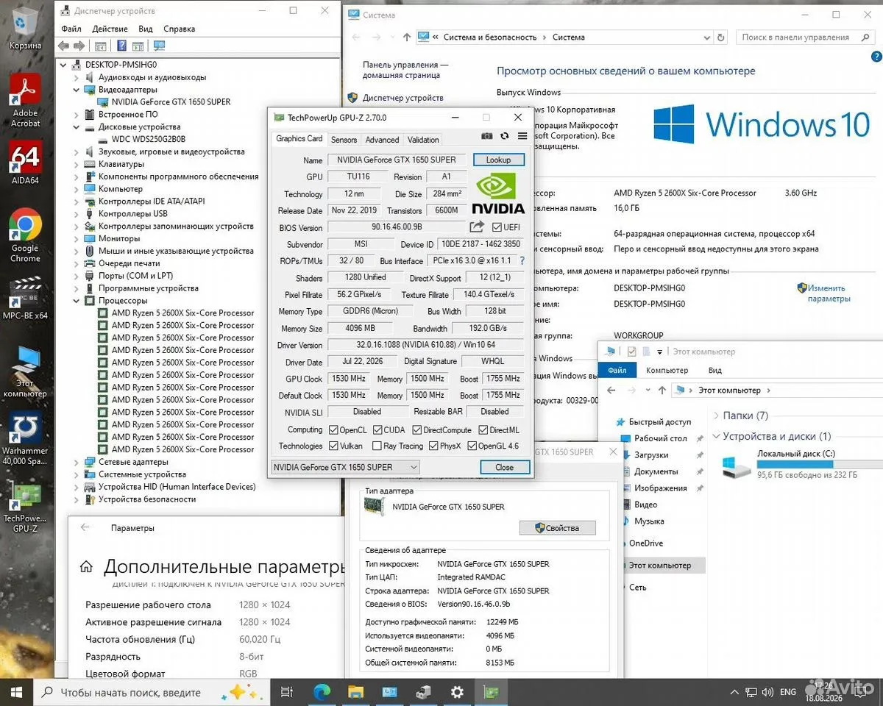883x706 pixels.
Task: Enable the Ray Tracing checkbox
Action: click(377, 446)
